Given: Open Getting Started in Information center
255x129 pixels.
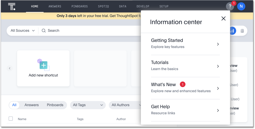Looking at the screenshot, I should [185, 44].
